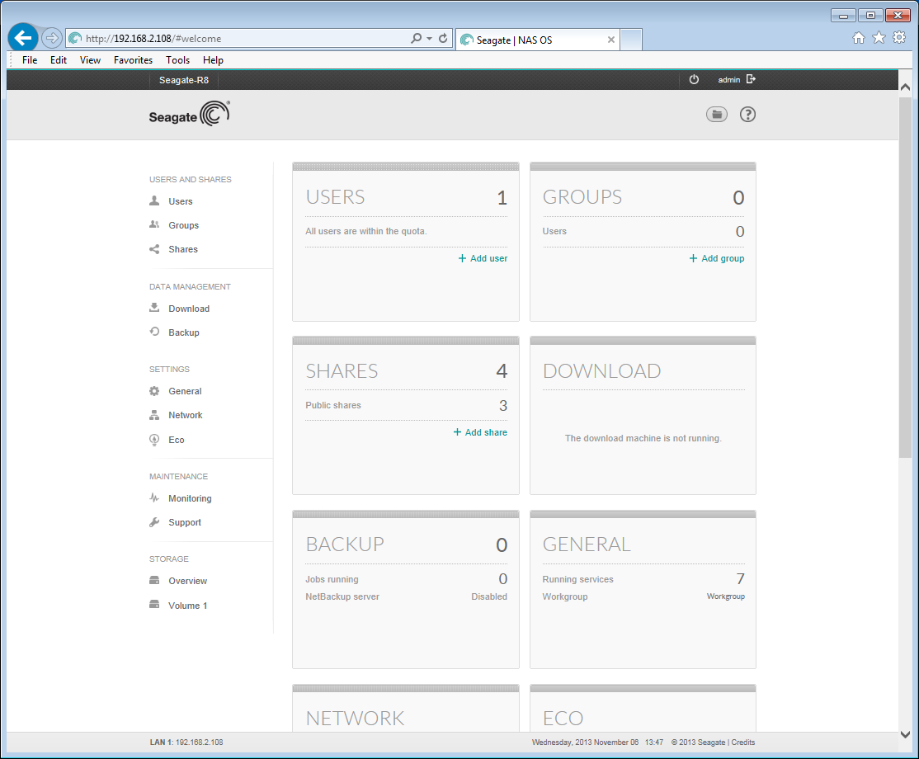Click the Add share link
This screenshot has width=919, height=759.
[481, 432]
